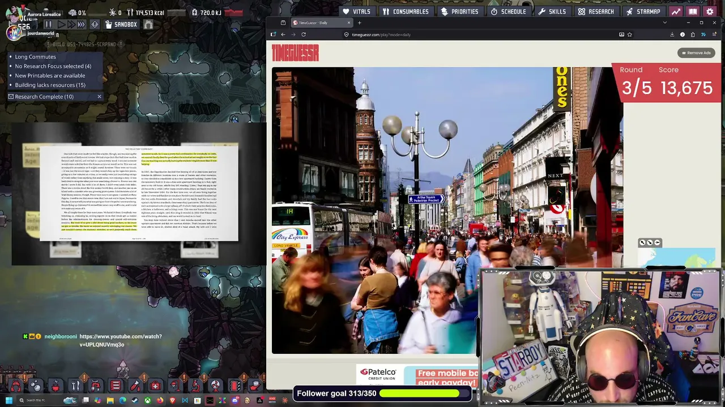The height and width of the screenshot is (407, 725).
Task: Open the Research Complete (10) notification
Action: pyautogui.click(x=44, y=97)
